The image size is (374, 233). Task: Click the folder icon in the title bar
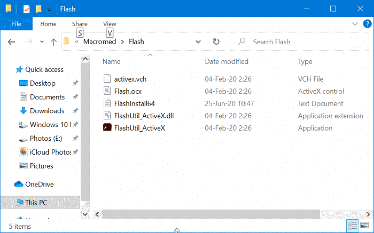9,9
